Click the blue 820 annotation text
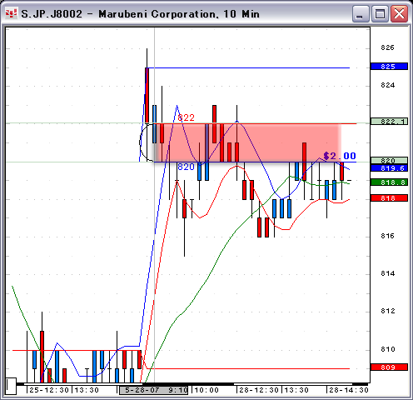The width and height of the screenshot is (413, 400). pos(186,167)
